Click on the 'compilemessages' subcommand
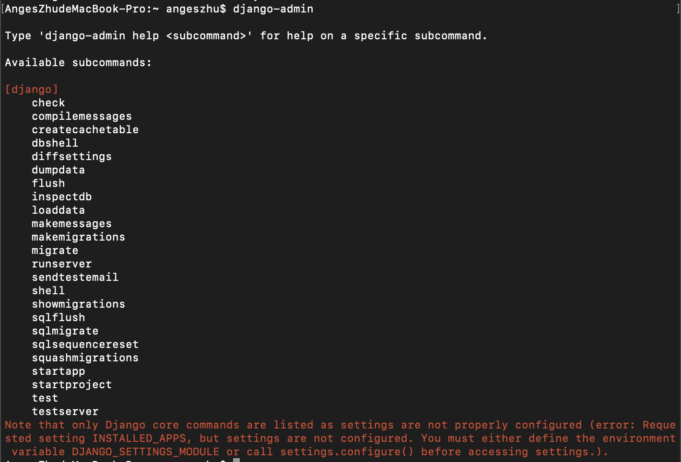Viewport: 681px width, 462px height. click(82, 116)
